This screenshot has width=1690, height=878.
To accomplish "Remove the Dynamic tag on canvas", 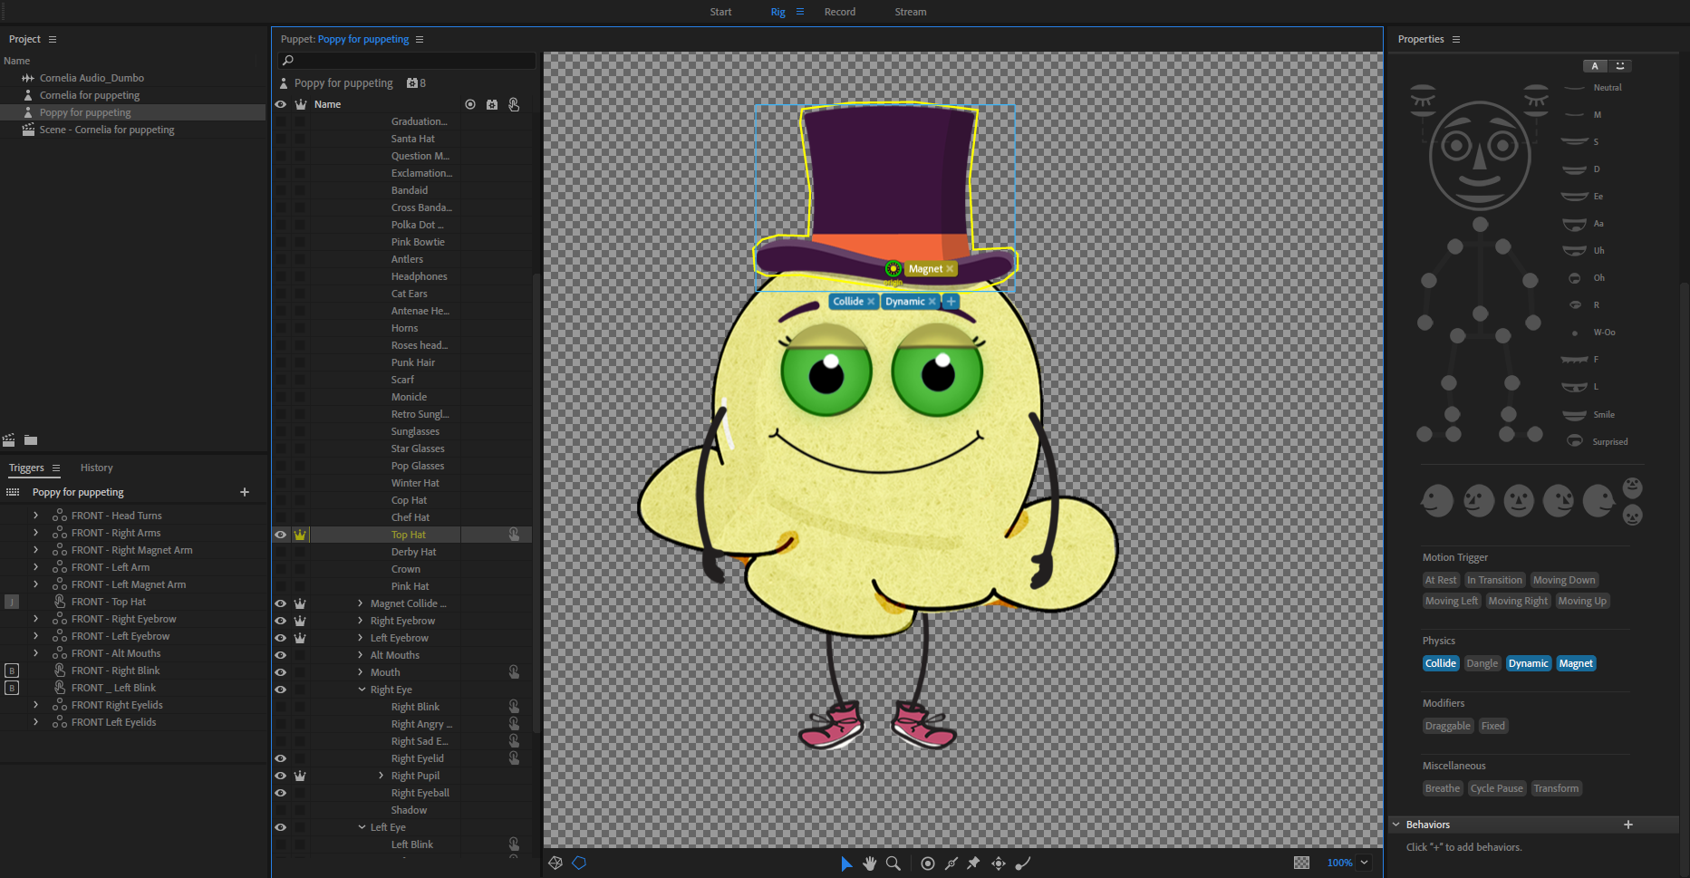I will point(932,302).
